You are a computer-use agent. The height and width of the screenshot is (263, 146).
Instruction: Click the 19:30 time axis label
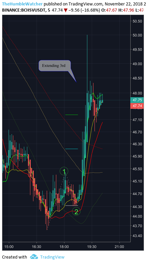(92, 247)
